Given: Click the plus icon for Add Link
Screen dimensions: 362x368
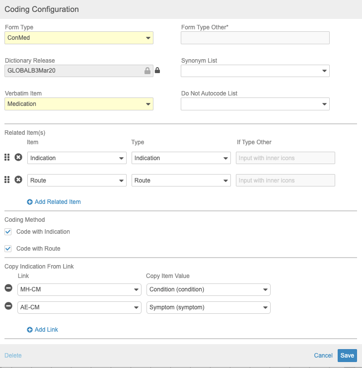Looking at the screenshot, I should 30,330.
